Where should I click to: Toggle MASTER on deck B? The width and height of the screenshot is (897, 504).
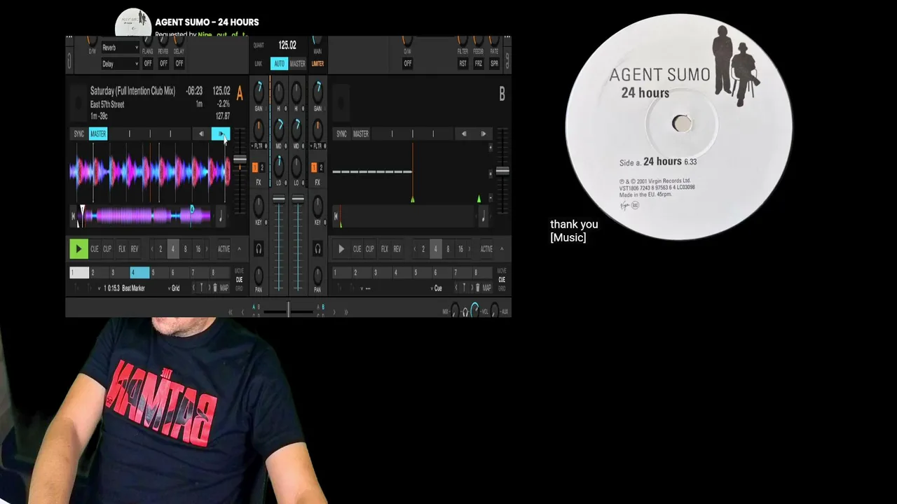pyautogui.click(x=361, y=134)
